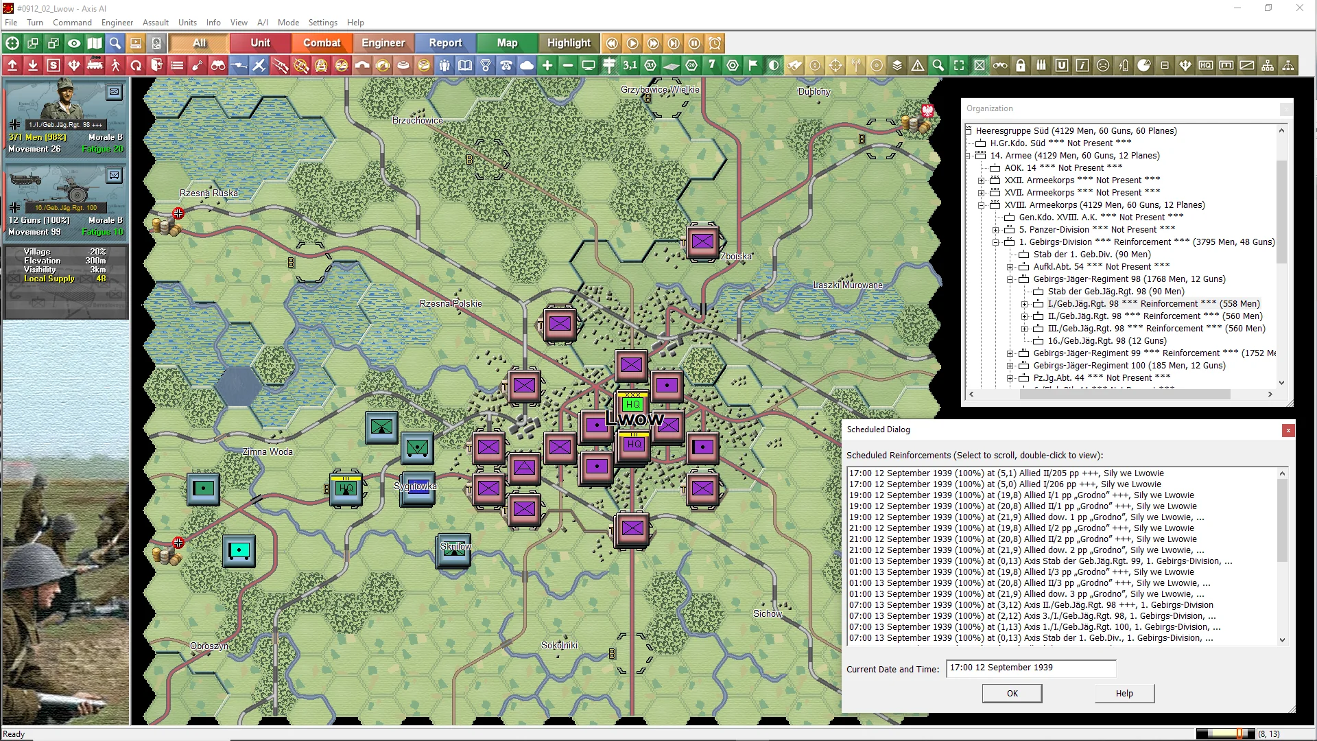Toggle the HQ highlight button
The height and width of the screenshot is (741, 1317).
click(1206, 66)
